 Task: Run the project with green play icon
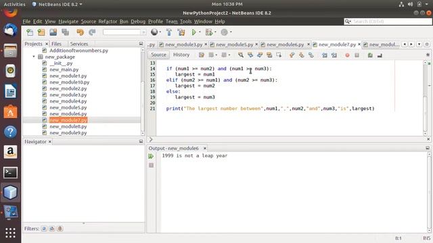(194, 32)
